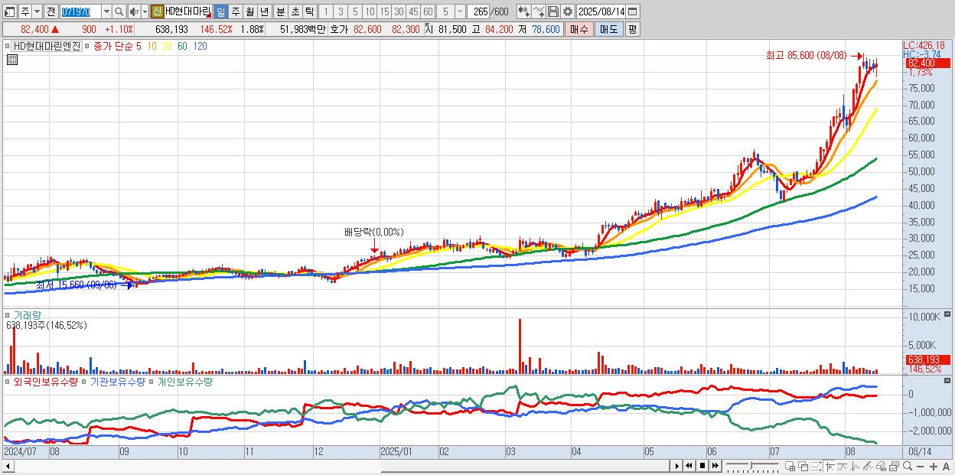Click the speaker sound icon in toolbar

click(x=134, y=11)
